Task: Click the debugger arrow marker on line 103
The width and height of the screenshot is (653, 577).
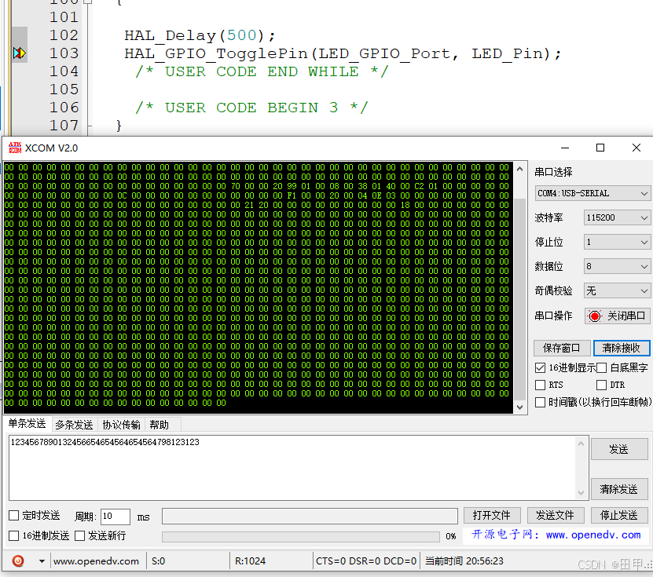Action: coord(19,53)
